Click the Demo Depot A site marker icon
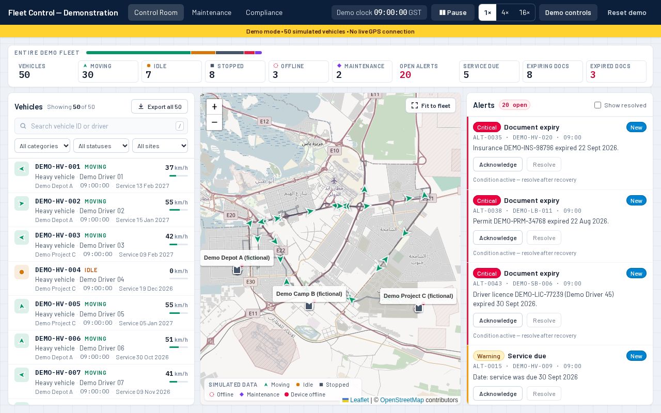This screenshot has height=413, width=661. pyautogui.click(x=237, y=270)
